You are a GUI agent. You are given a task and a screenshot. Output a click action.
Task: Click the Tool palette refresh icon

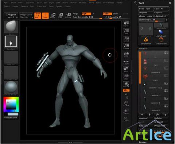click(x=170, y=3)
